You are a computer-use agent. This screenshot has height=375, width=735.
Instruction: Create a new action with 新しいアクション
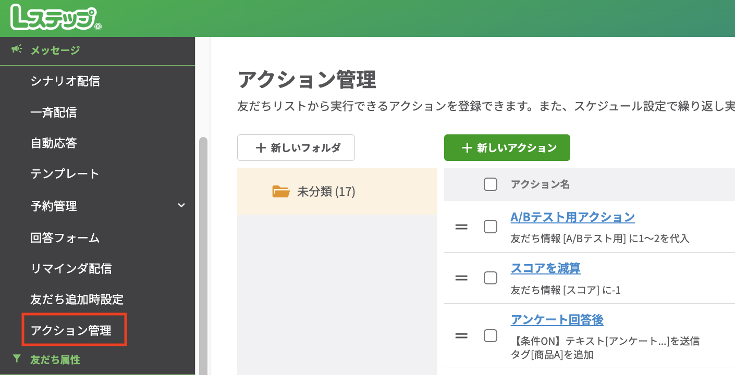(507, 147)
